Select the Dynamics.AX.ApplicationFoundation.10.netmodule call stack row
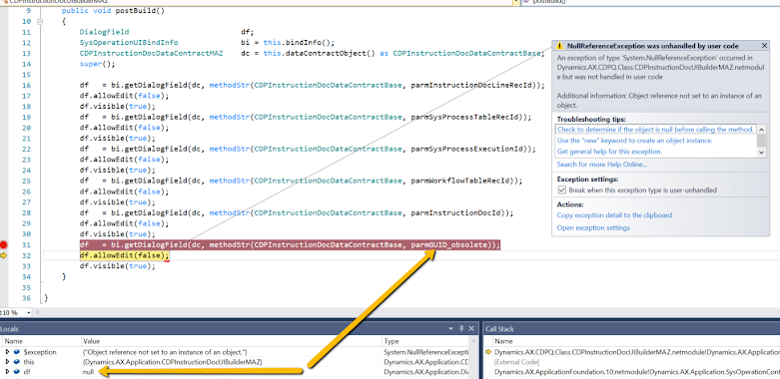Image resolution: width=780 pixels, height=379 pixels. 637,372
